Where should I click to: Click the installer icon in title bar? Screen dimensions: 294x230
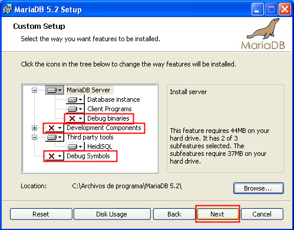coord(8,9)
